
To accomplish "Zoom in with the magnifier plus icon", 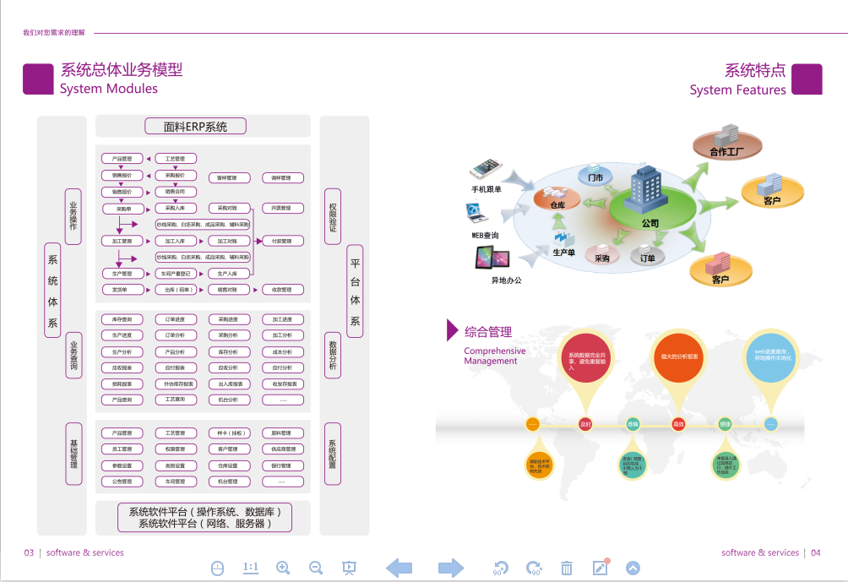I will [x=283, y=568].
